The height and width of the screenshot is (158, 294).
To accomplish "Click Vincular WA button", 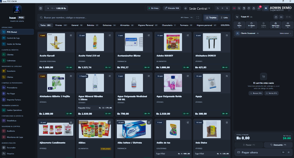I will (x=172, y=8).
